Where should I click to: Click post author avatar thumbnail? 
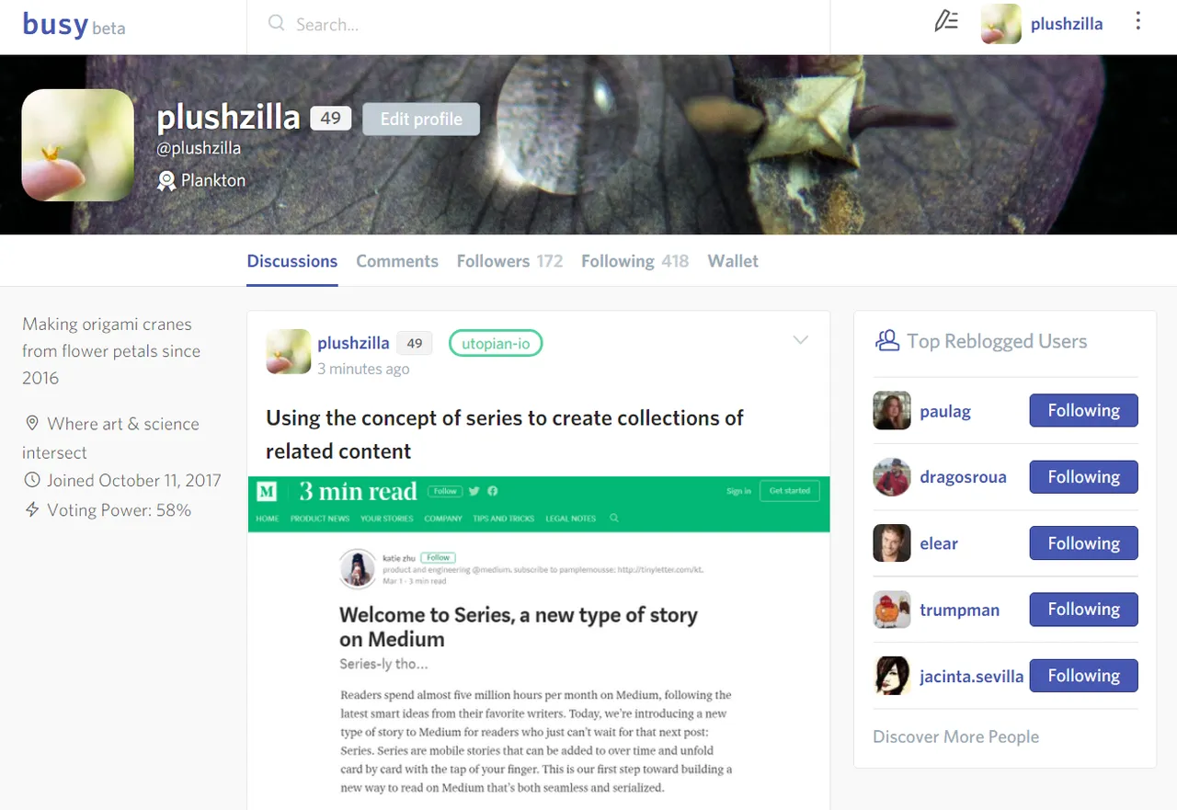tap(288, 351)
